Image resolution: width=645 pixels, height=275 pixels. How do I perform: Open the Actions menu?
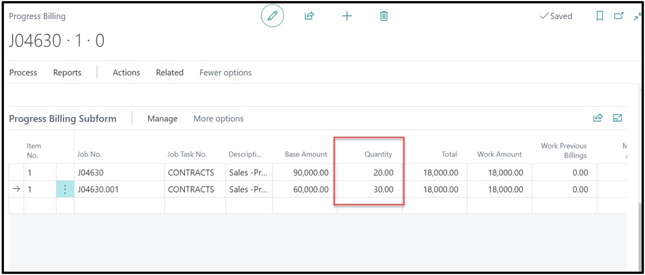[126, 73]
